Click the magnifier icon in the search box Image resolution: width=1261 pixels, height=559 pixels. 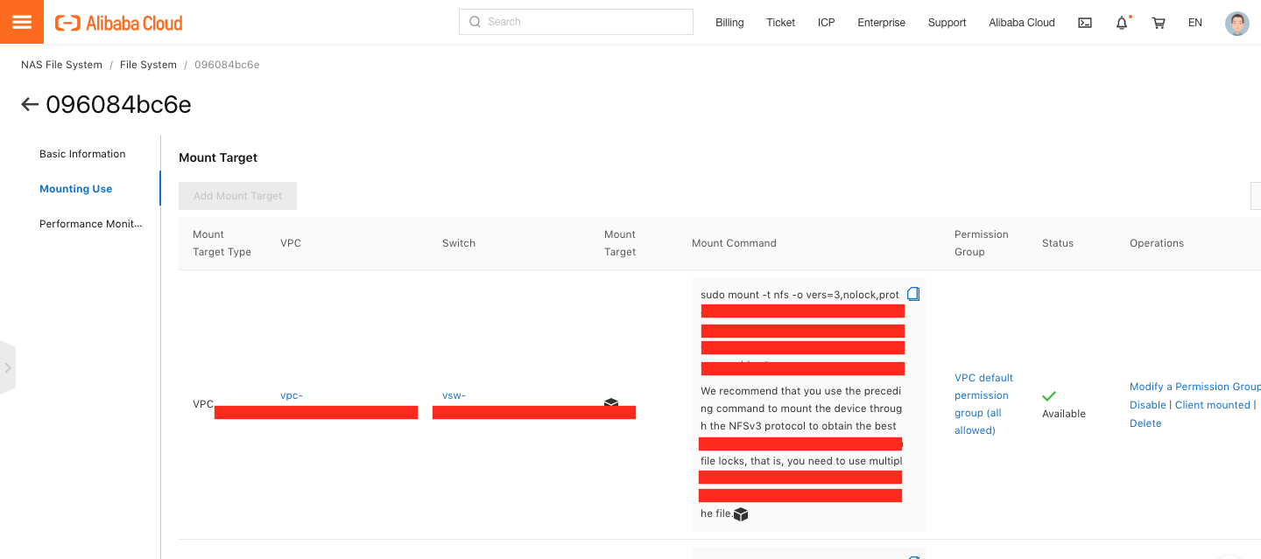(x=475, y=22)
